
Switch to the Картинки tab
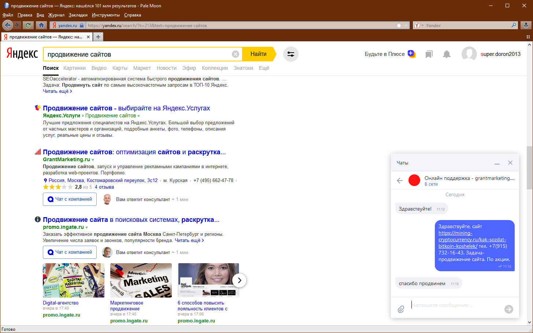74,68
